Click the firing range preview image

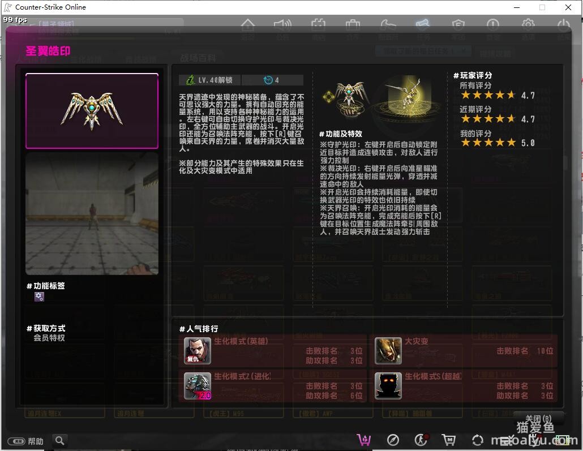tap(92, 213)
